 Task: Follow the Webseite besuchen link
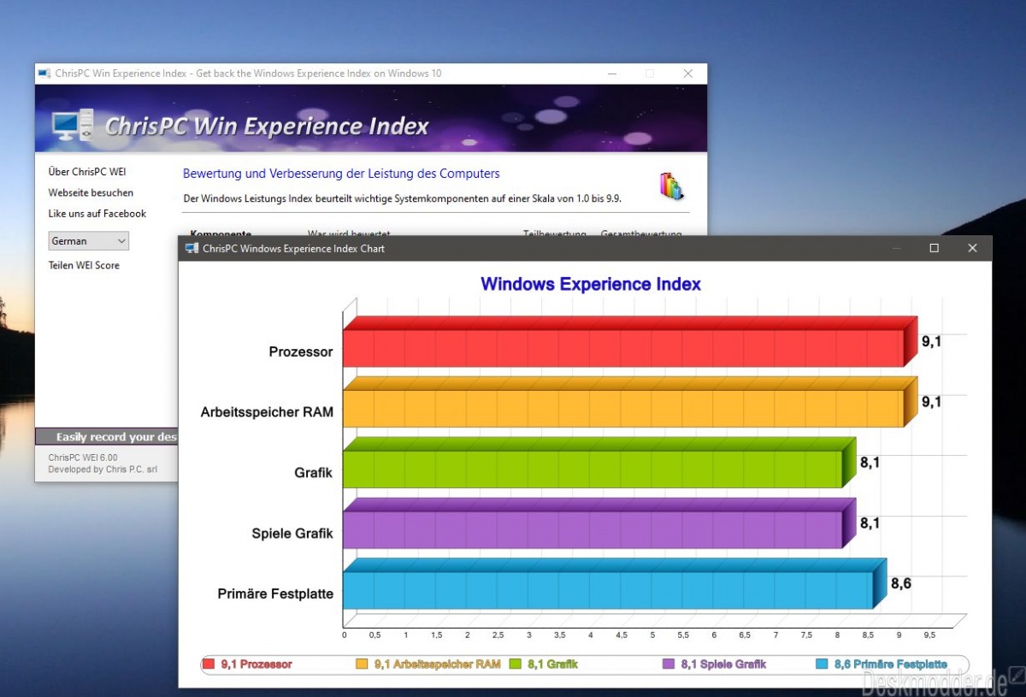[91, 192]
